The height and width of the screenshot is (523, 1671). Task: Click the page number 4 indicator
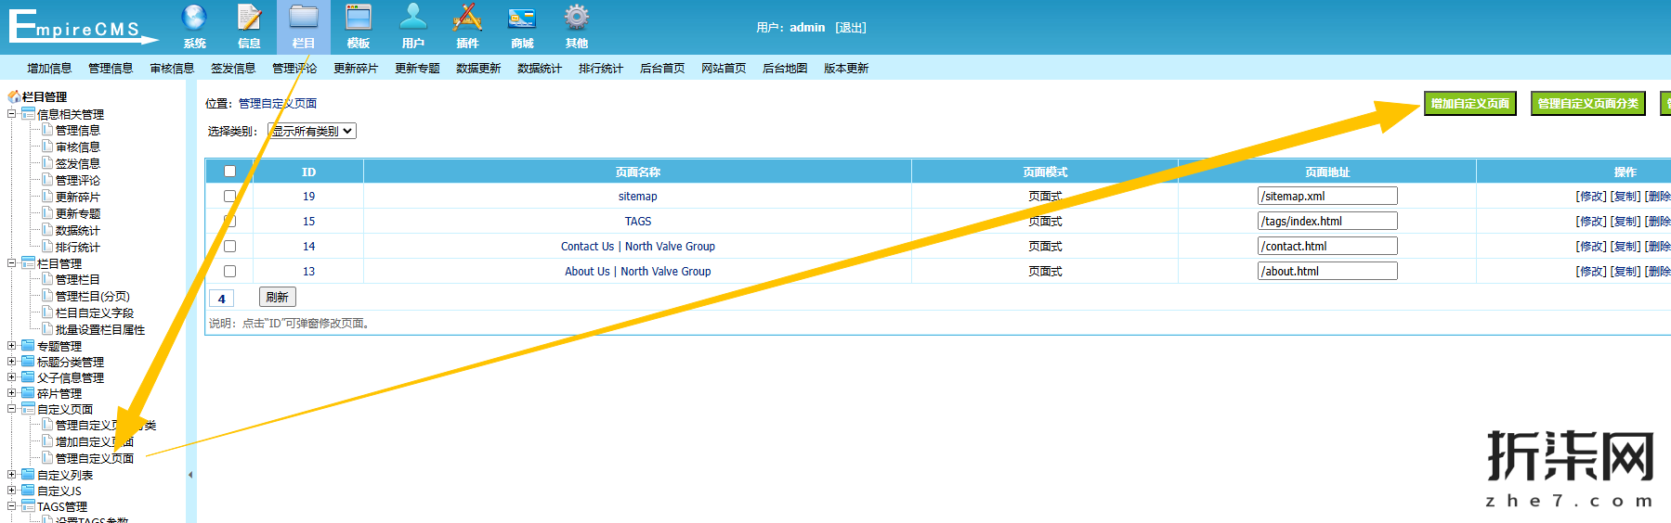click(221, 299)
